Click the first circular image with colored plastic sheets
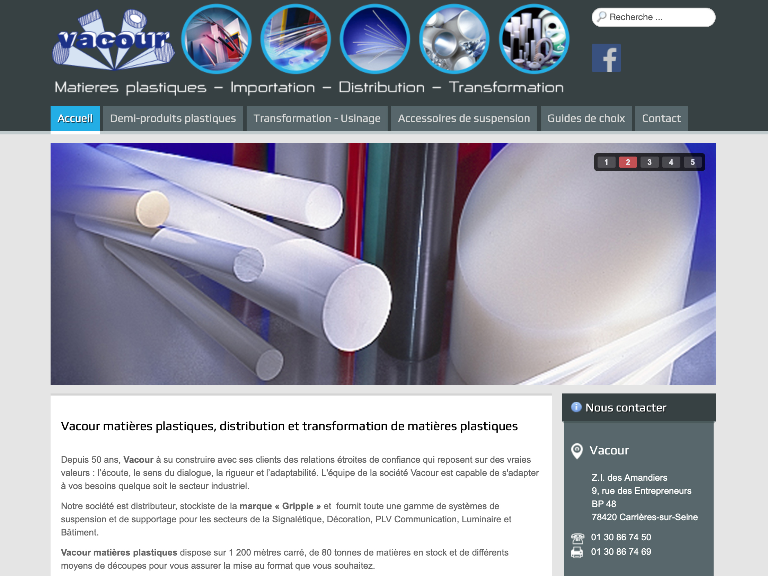This screenshot has height=576, width=768. click(x=216, y=39)
